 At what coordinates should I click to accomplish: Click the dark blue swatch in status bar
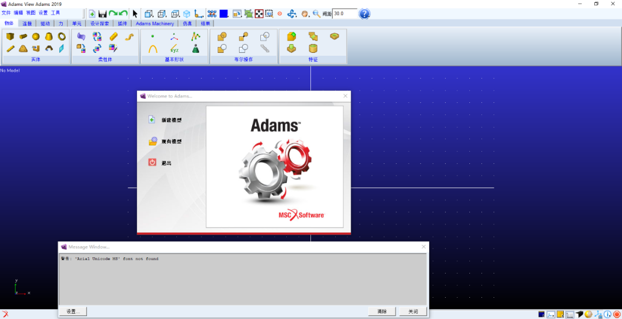[x=541, y=314]
